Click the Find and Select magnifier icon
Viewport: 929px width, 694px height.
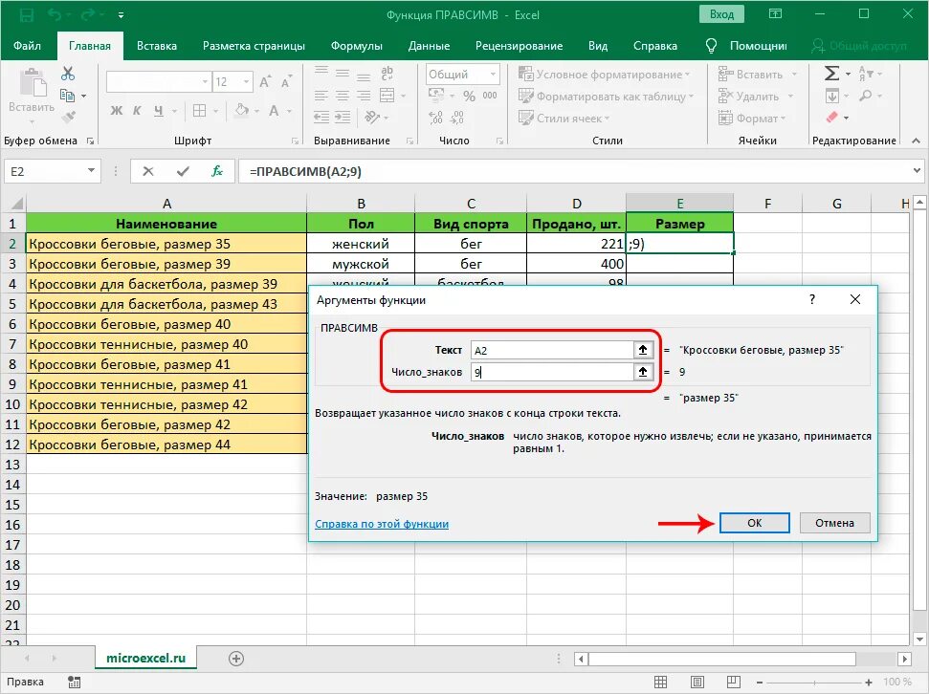click(x=866, y=96)
